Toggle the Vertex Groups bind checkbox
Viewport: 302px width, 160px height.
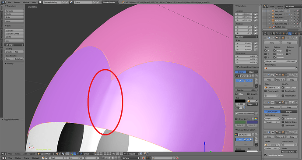click(x=283, y=87)
